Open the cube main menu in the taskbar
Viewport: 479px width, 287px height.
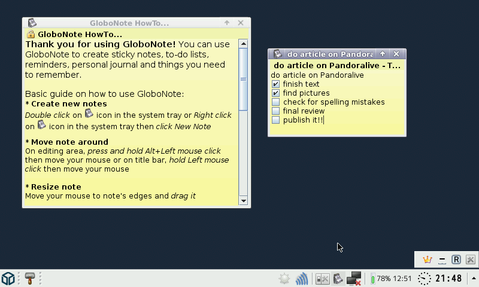tap(8, 279)
